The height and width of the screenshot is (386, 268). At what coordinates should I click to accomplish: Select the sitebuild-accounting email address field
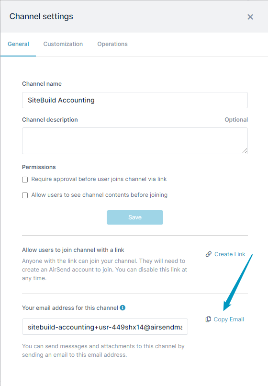coord(105,327)
